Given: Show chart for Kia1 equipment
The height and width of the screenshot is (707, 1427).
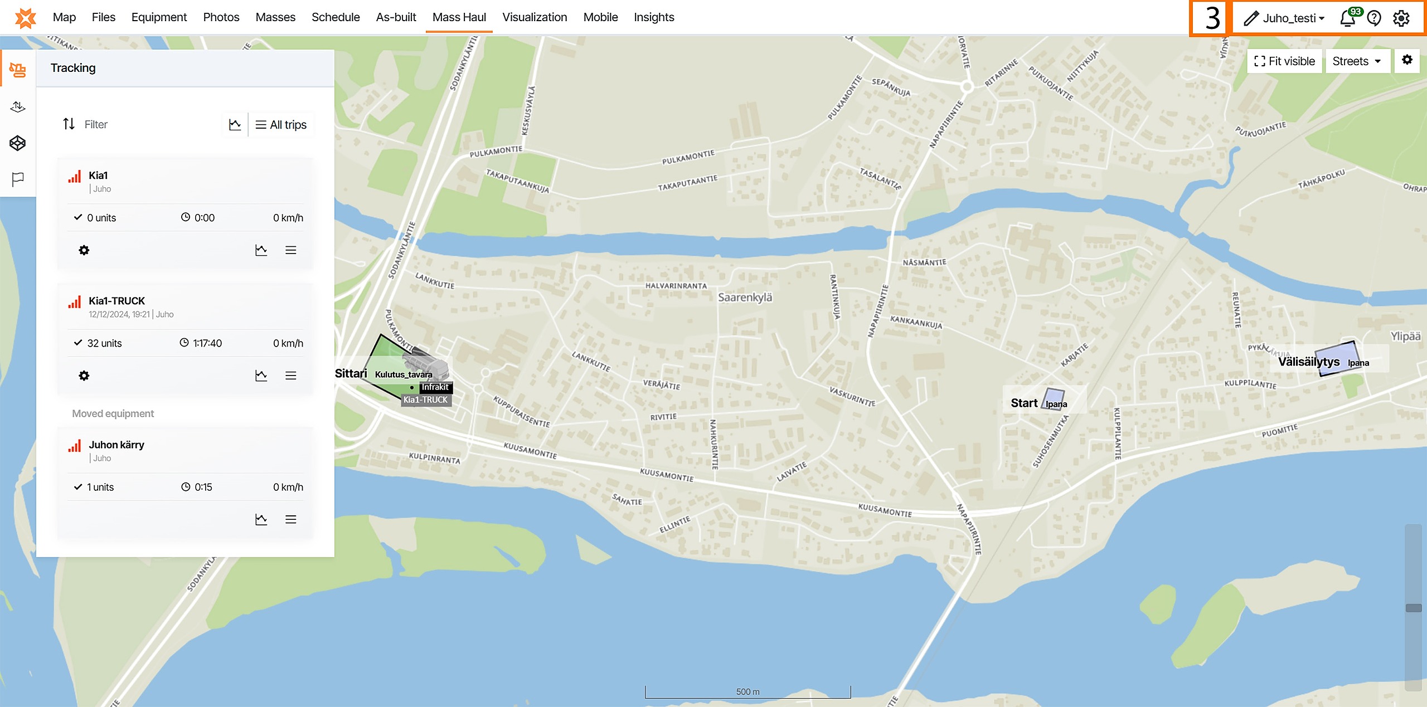Looking at the screenshot, I should [x=261, y=250].
